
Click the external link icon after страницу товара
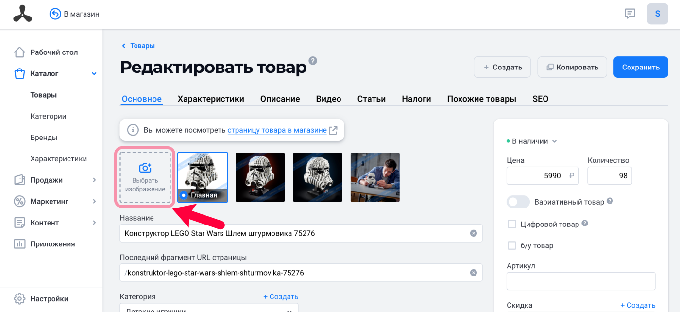(x=333, y=130)
